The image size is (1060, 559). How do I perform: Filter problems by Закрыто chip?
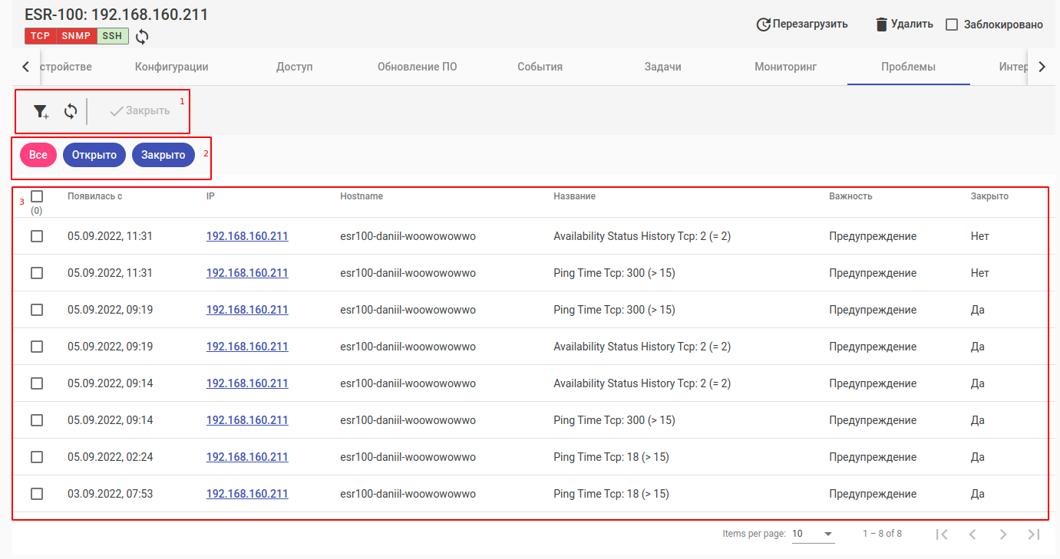coord(163,155)
